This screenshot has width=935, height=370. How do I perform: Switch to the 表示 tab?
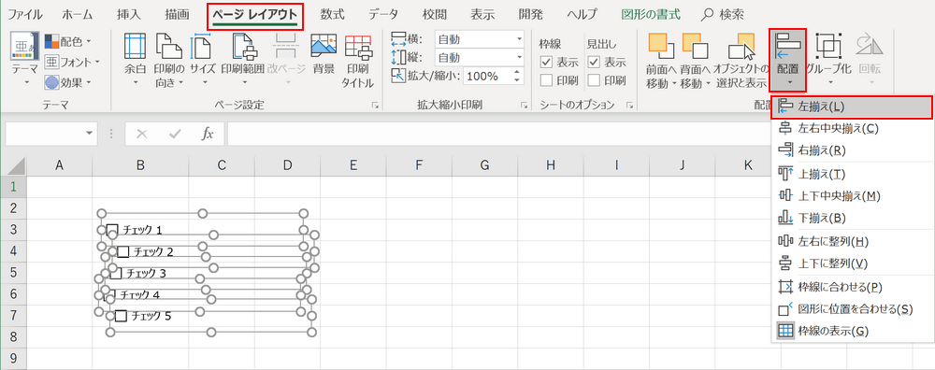482,14
